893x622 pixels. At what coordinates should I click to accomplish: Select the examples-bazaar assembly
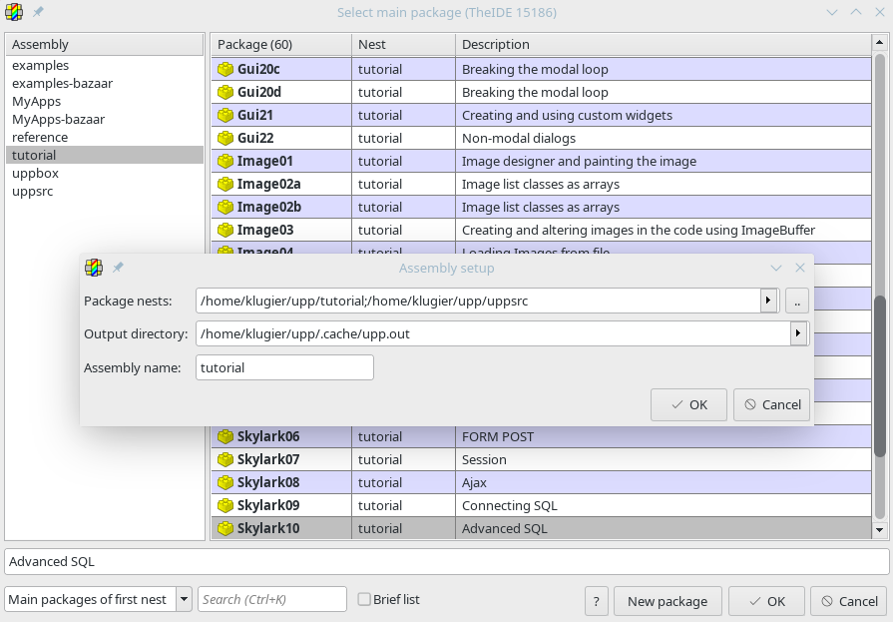[x=62, y=83]
